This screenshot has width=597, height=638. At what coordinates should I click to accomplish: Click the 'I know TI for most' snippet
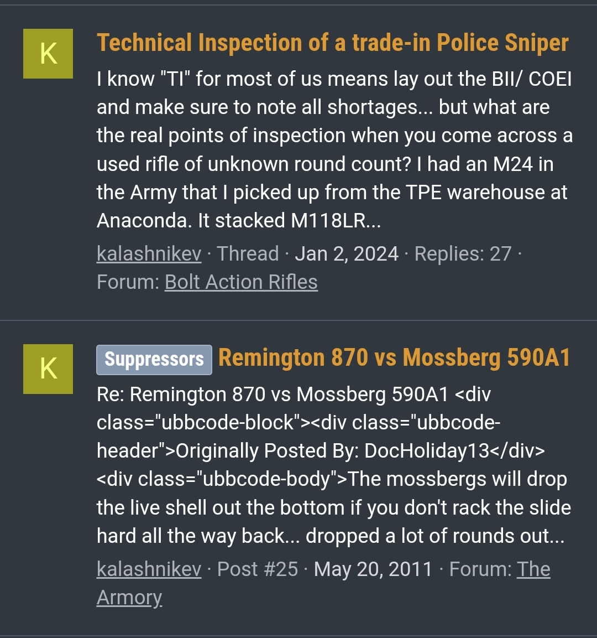pyautogui.click(x=335, y=150)
